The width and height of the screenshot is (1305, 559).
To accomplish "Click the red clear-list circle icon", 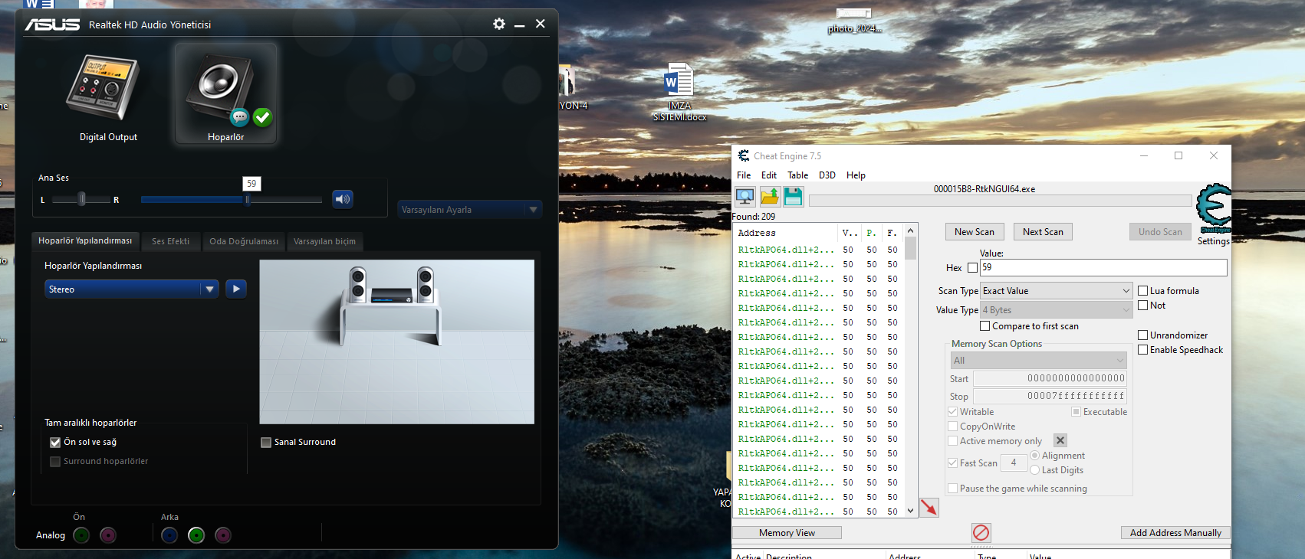I will click(981, 532).
